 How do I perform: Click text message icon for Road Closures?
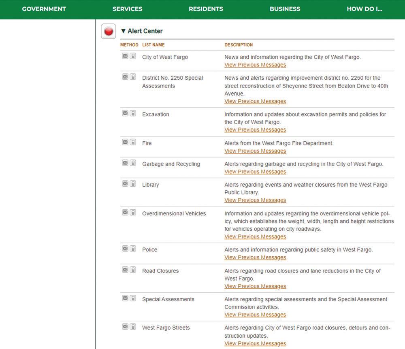pyautogui.click(x=133, y=270)
